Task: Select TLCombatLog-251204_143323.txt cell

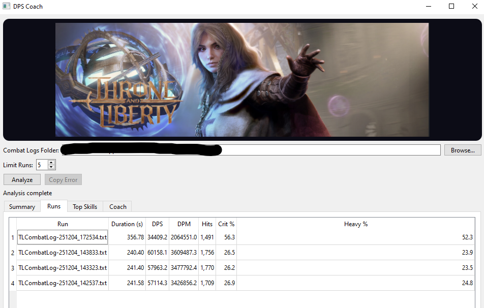Action: point(63,267)
